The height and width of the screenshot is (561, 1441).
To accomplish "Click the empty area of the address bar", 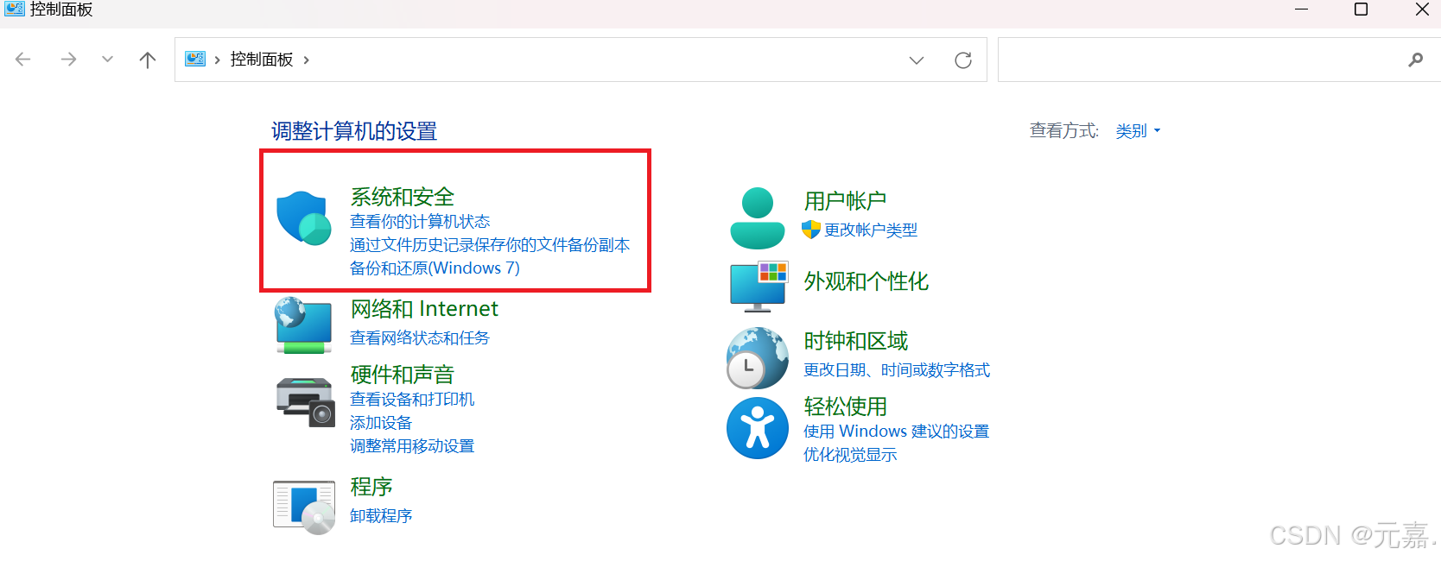I will (605, 60).
